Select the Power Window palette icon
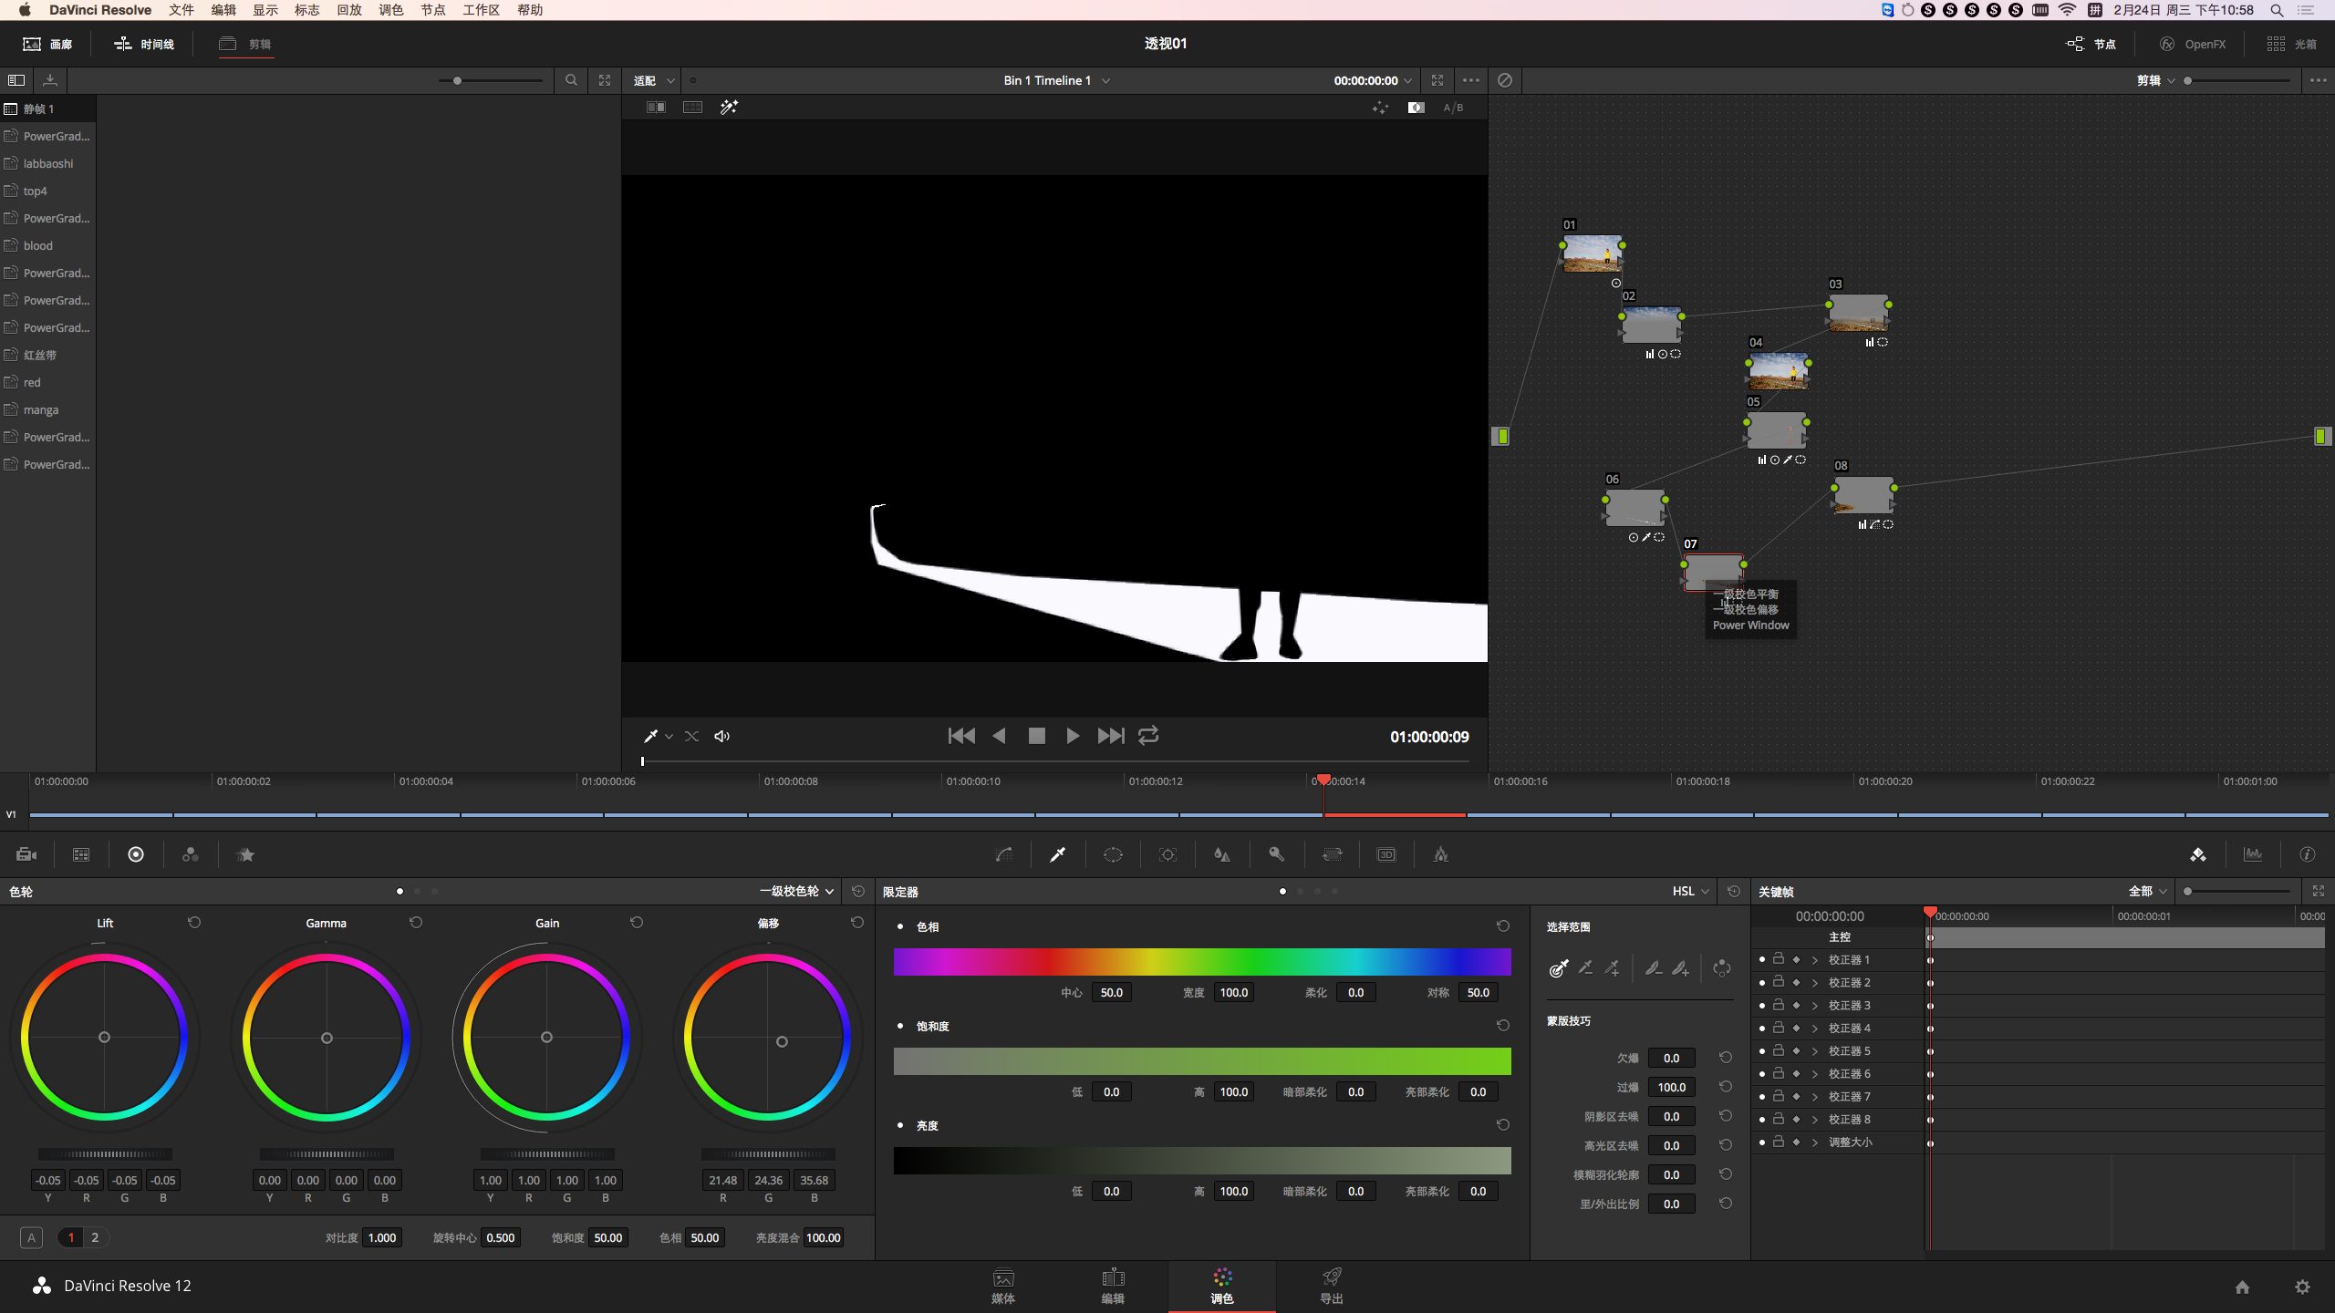 point(1113,854)
